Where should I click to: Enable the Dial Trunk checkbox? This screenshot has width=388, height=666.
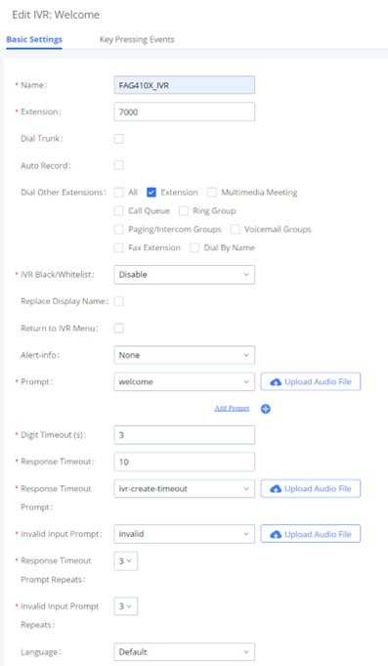[119, 139]
